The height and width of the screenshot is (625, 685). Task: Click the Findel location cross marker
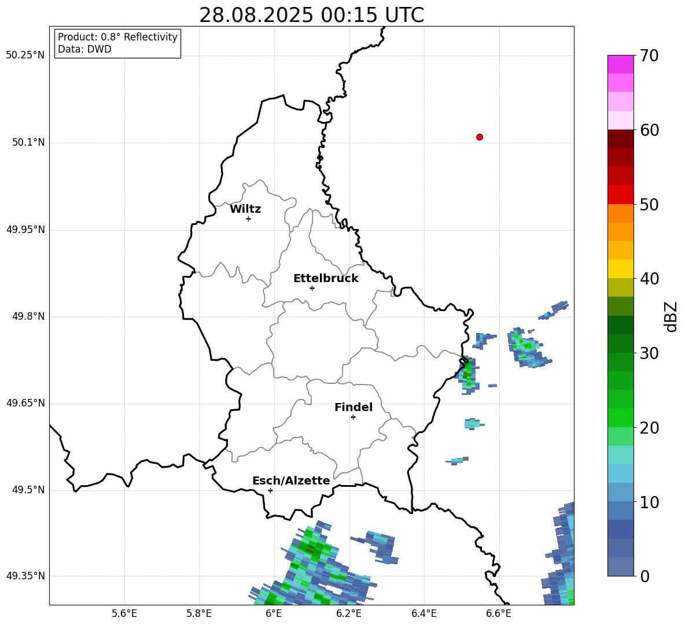[x=353, y=417]
